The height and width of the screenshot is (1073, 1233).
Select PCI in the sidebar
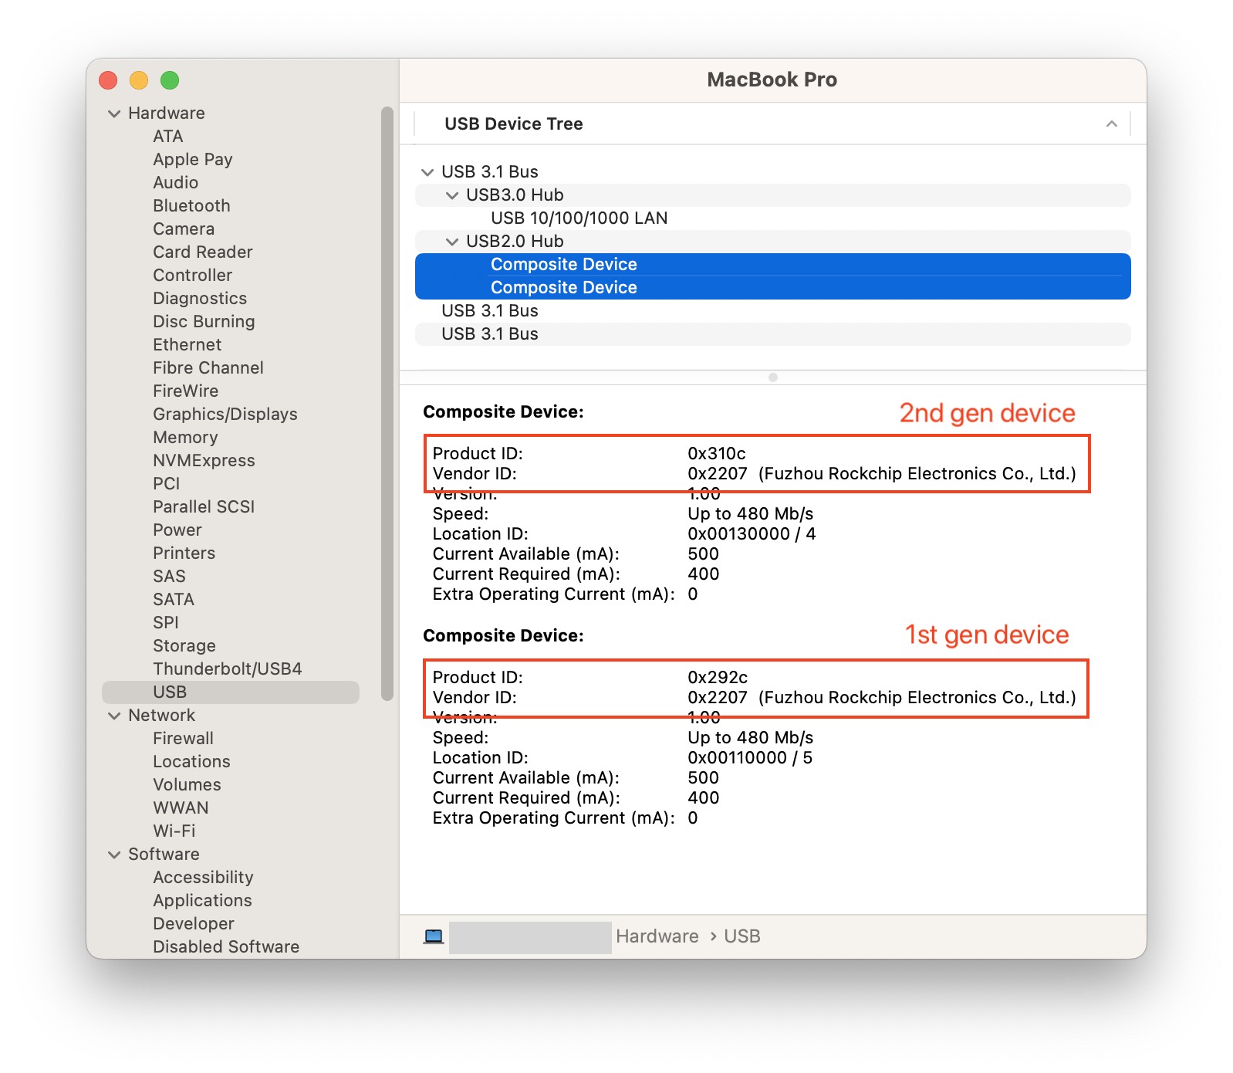tap(166, 484)
